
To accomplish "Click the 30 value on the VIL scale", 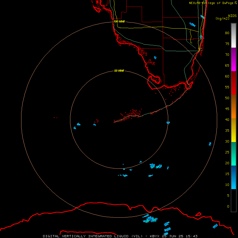I will 227,141.
